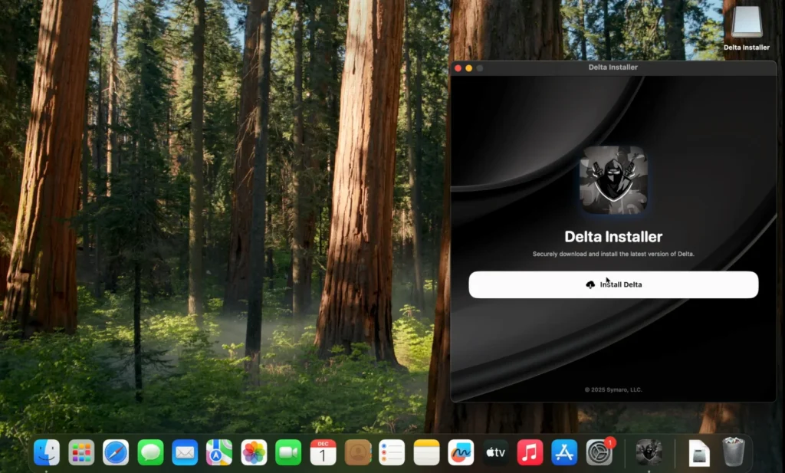Screen dimensions: 785x473
Task: Open the mounted disk image in Dock
Action: point(699,452)
